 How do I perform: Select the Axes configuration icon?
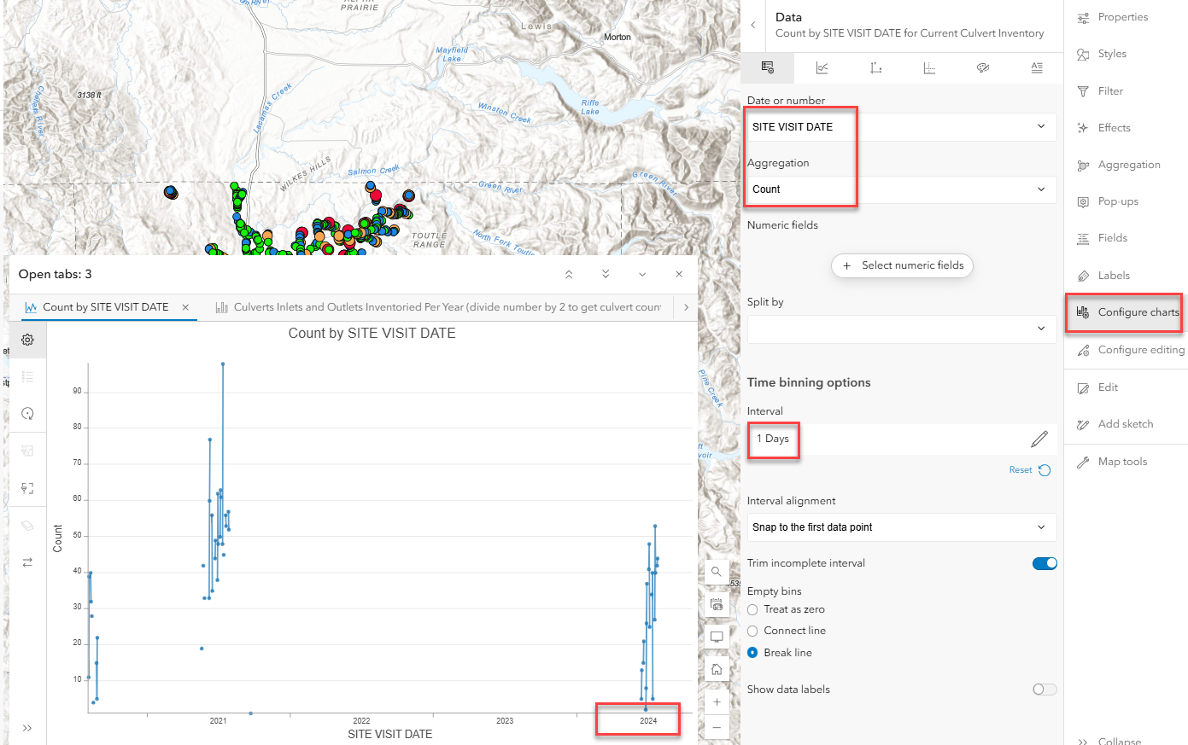point(875,67)
